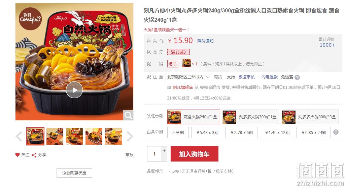The image size is (347, 189).
Task: Choose 丸多多火锅300g*3盒 variant
Action: click(x=310, y=117)
